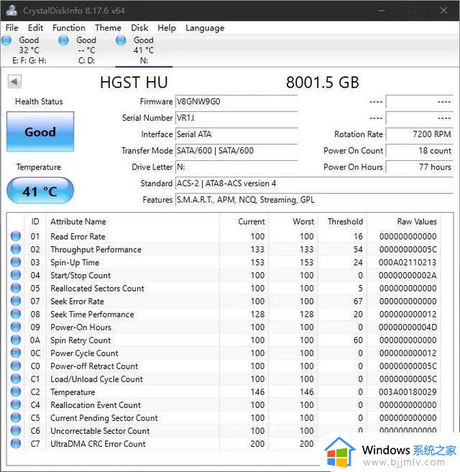Click the Good health status button
Viewport: 460px width, 472px height.
[40, 131]
